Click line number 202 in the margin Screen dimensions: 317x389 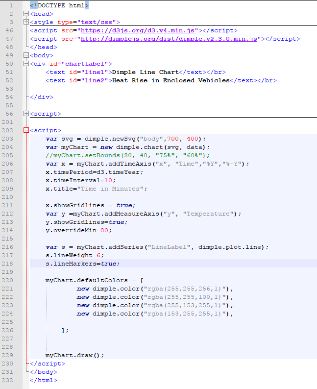tap(7, 130)
